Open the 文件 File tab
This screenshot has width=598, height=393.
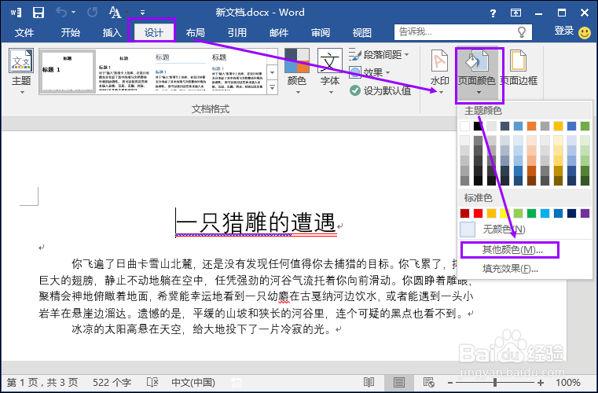(24, 33)
